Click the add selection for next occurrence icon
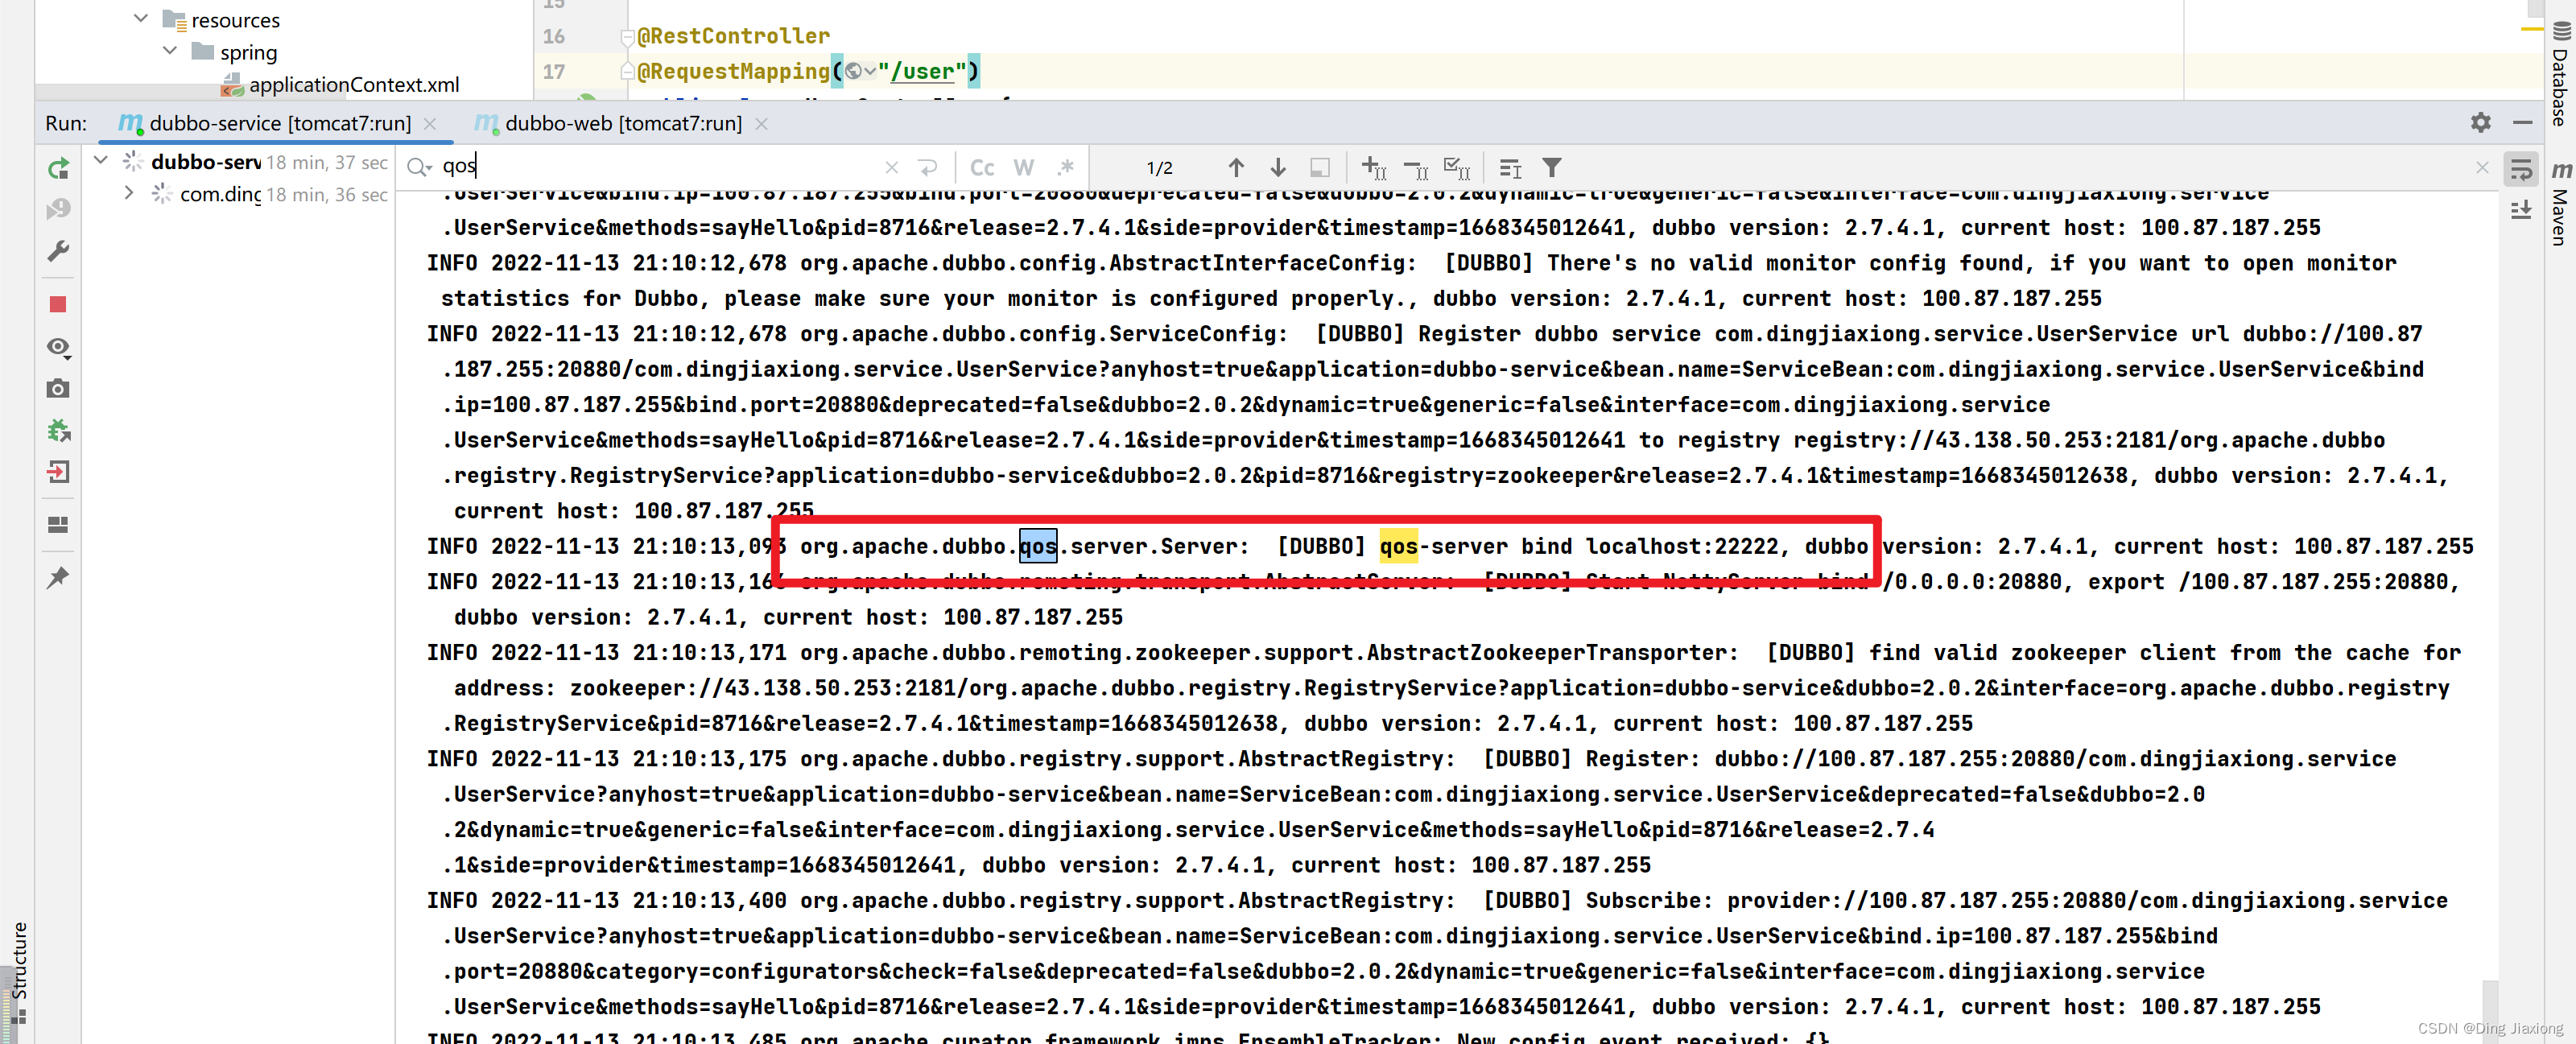Image resolution: width=2576 pixels, height=1044 pixels. pos(1373,168)
